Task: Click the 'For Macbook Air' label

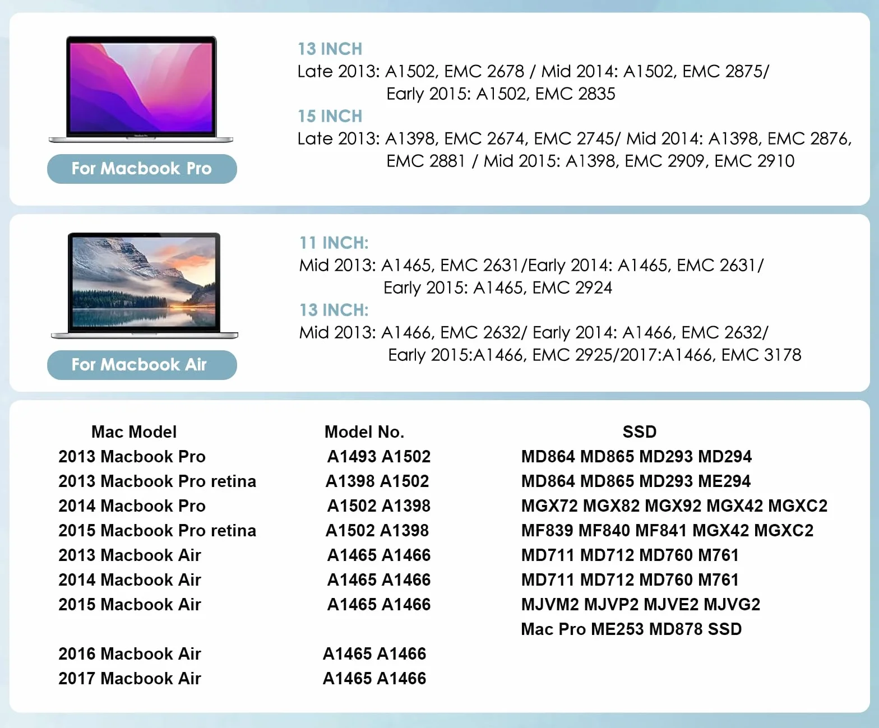Action: pyautogui.click(x=142, y=365)
